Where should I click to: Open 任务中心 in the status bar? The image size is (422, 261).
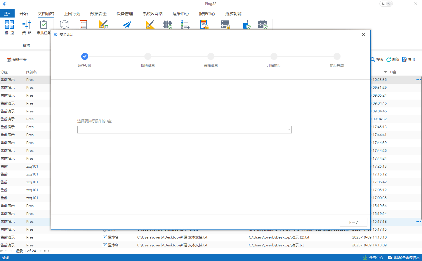[373, 257]
